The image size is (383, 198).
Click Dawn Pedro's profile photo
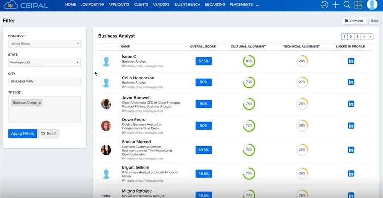(106, 126)
